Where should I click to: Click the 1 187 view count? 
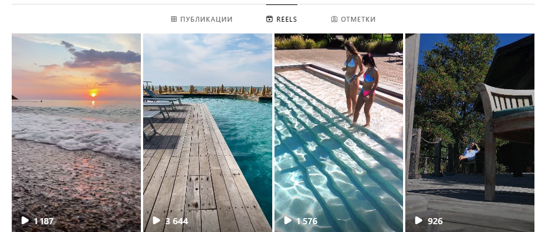[44, 221]
